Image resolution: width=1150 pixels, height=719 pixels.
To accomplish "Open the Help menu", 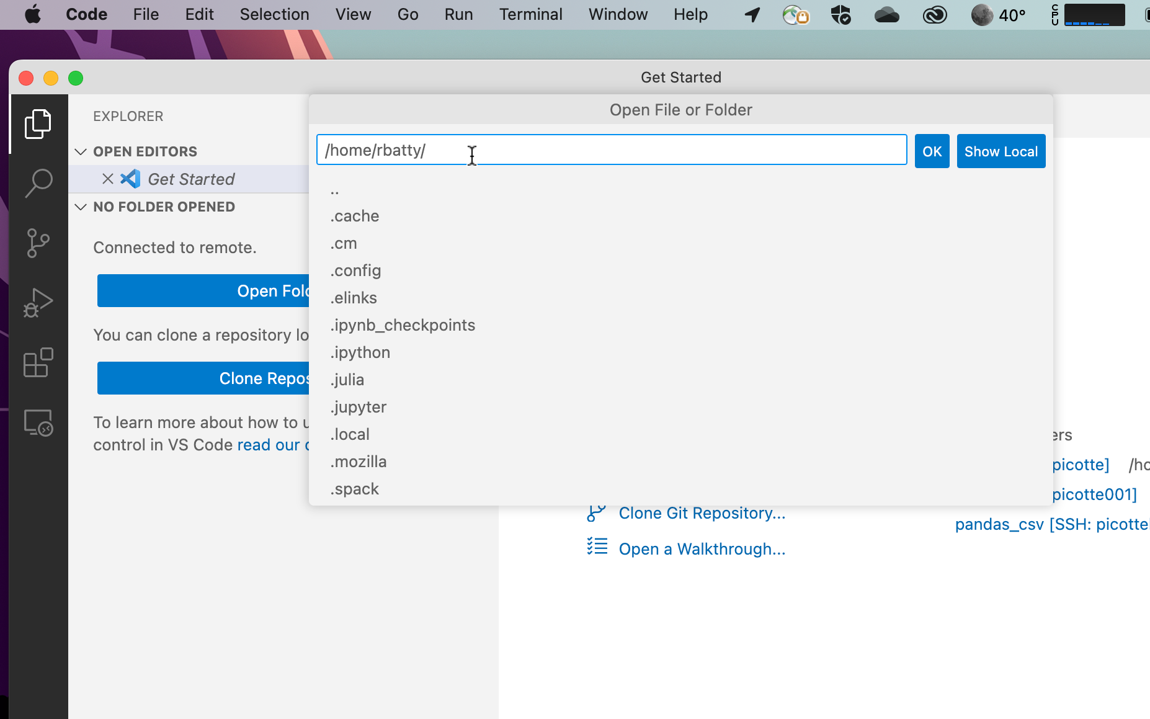I will coord(690,14).
